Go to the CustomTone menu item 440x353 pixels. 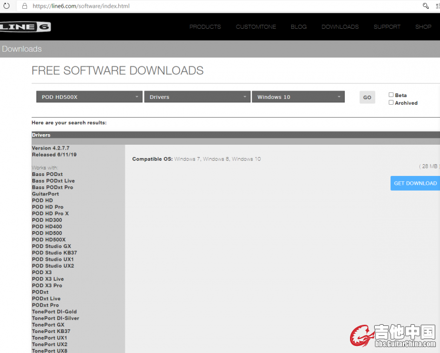(256, 27)
